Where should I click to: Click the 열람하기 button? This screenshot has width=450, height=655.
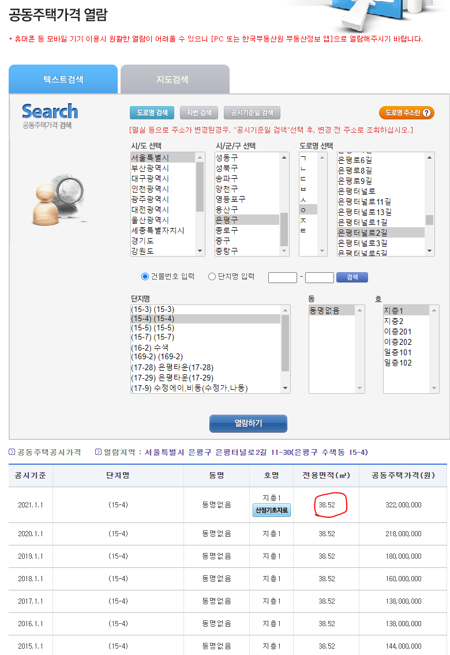248,423
